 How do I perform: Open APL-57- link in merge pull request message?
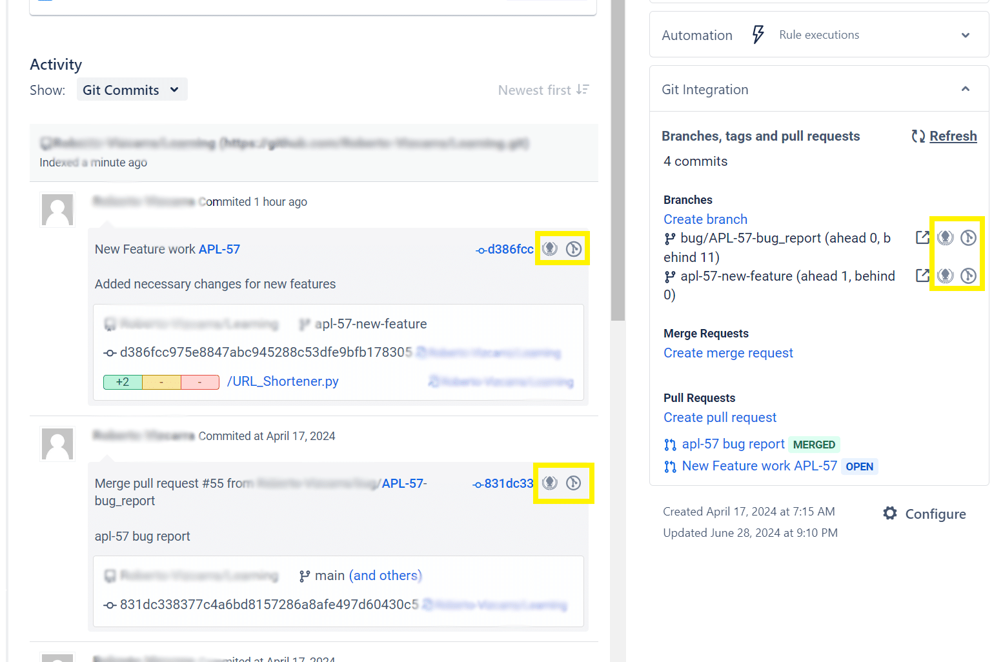tap(404, 483)
